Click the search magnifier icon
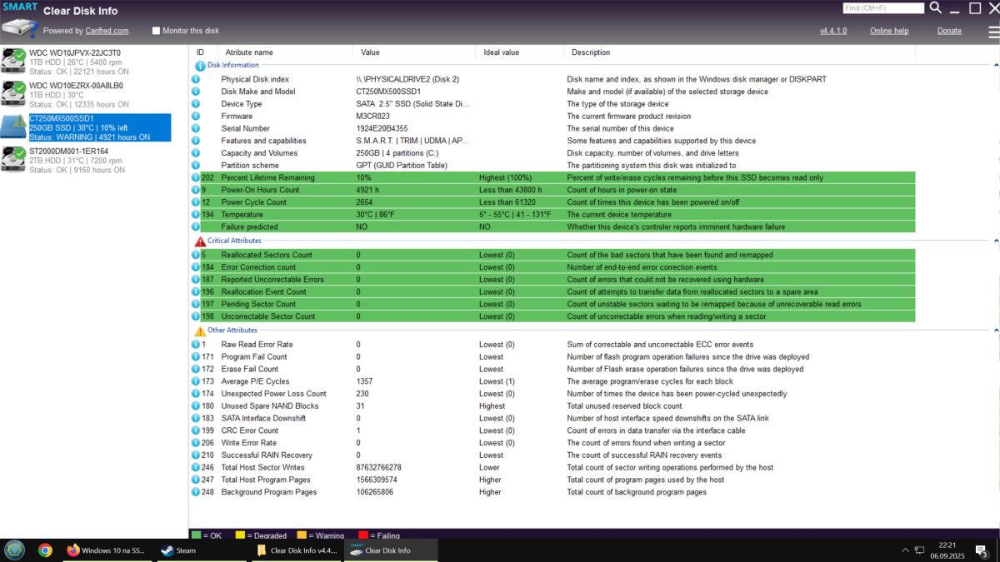This screenshot has height=562, width=1000. click(936, 7)
